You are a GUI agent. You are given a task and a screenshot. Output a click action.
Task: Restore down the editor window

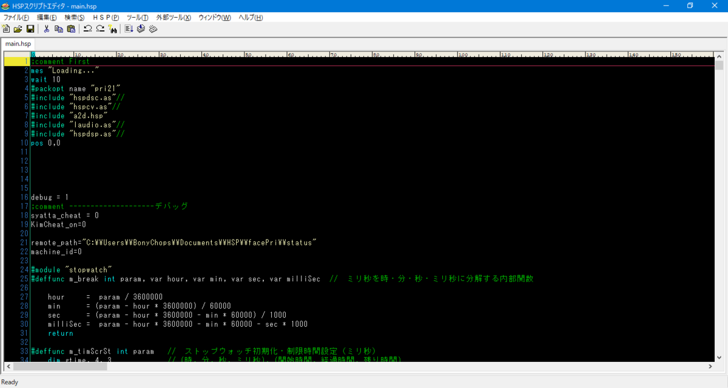click(690, 5)
